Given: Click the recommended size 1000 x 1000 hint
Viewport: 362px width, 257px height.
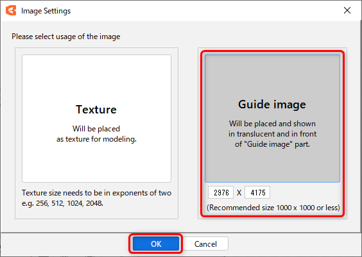Looking at the screenshot, I should coord(273,208).
